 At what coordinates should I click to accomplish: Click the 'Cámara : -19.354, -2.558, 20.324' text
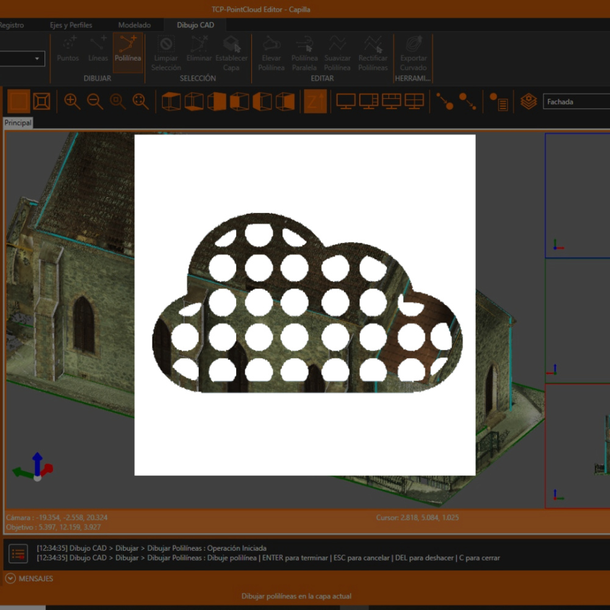[x=57, y=517]
